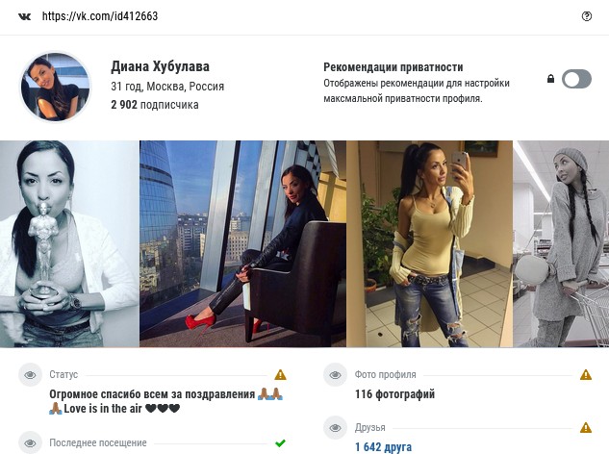Viewport: 609px width, 454px height.
Task: Open the 1 642 друга link
Action: click(383, 446)
